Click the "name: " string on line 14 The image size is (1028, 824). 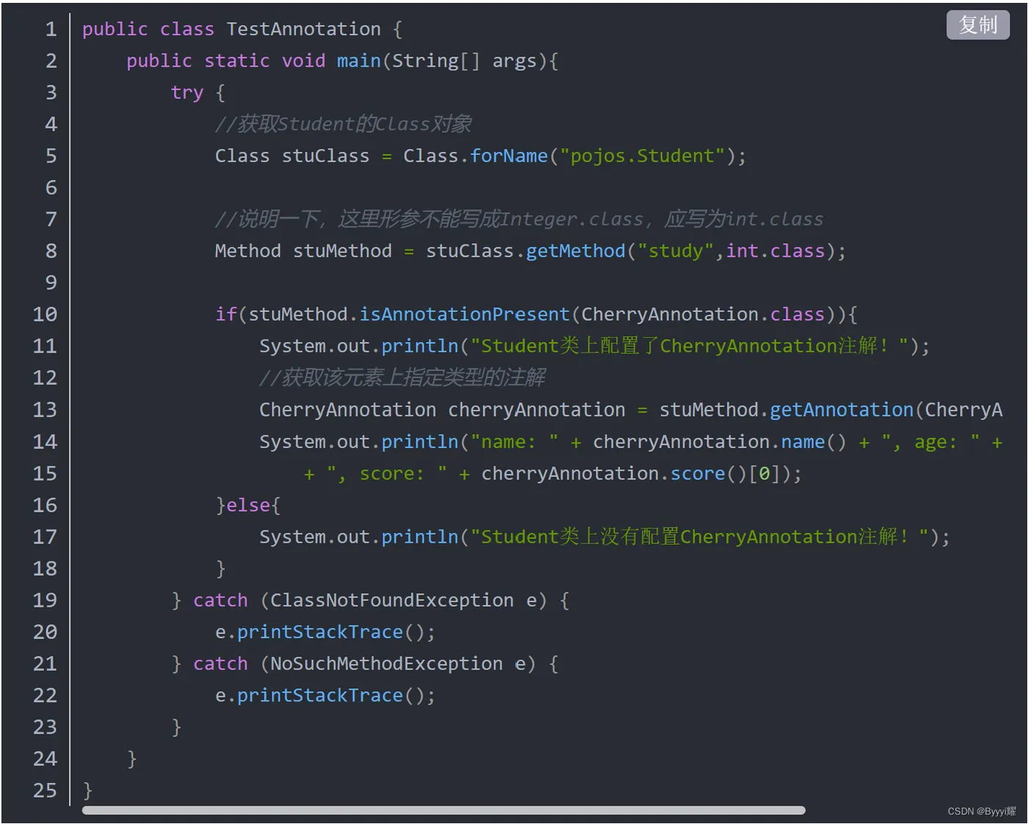click(514, 442)
